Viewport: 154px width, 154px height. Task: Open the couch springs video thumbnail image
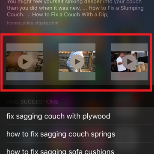25,62
